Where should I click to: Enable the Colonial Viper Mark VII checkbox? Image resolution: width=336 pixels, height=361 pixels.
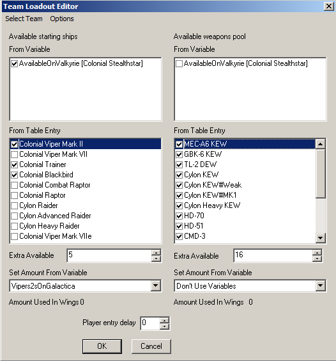[x=15, y=154]
